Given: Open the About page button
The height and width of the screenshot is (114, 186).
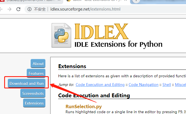Looking at the screenshot, I should click(x=38, y=64).
